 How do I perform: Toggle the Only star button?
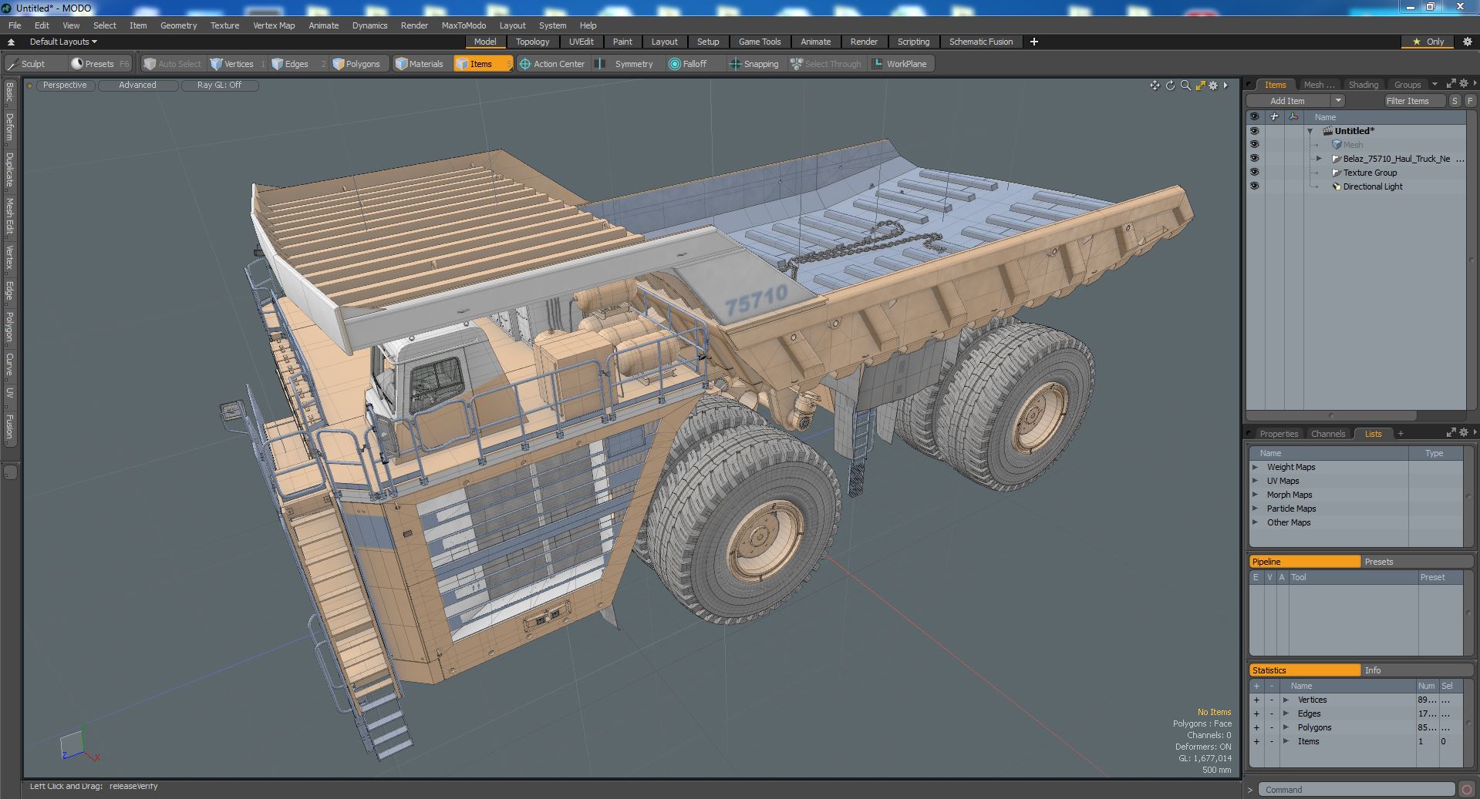tap(1428, 42)
